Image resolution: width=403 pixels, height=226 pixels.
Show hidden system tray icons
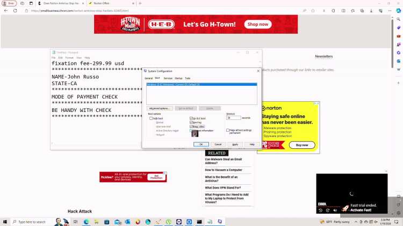(x=356, y=222)
